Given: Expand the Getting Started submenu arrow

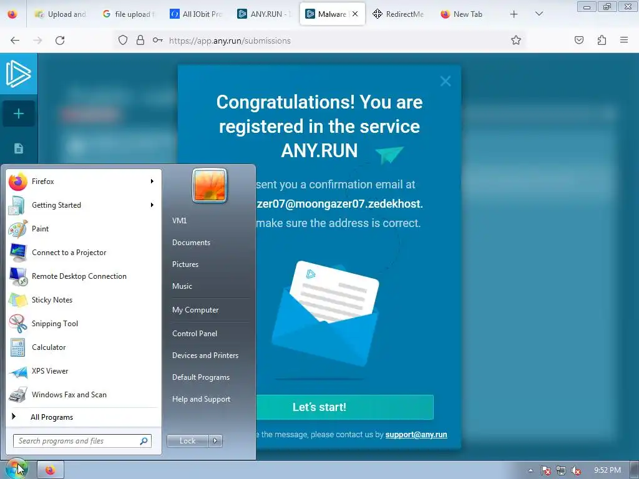Looking at the screenshot, I should (152, 205).
